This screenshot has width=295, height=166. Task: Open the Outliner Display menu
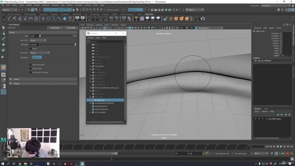coord(90,38)
